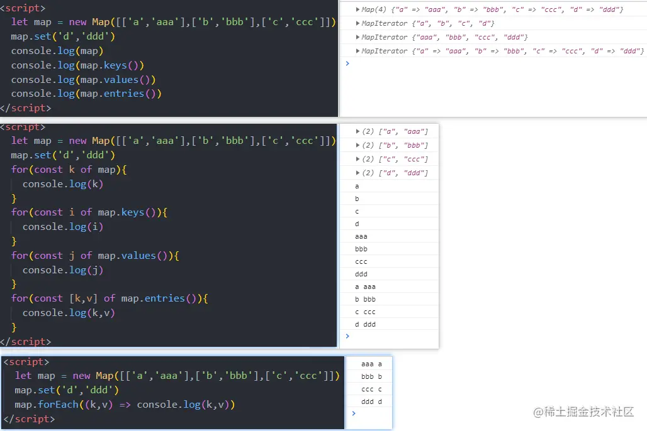Expand the MapIterator "a" => "aaa" entries row
The height and width of the screenshot is (431, 647).
point(357,51)
